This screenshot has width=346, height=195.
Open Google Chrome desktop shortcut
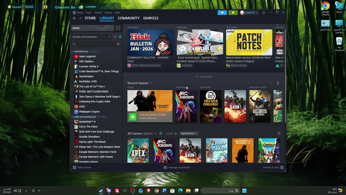(325, 8)
